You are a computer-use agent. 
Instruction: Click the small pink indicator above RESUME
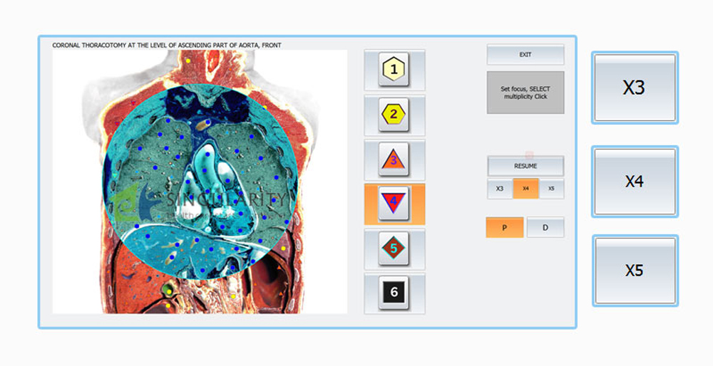point(529,154)
